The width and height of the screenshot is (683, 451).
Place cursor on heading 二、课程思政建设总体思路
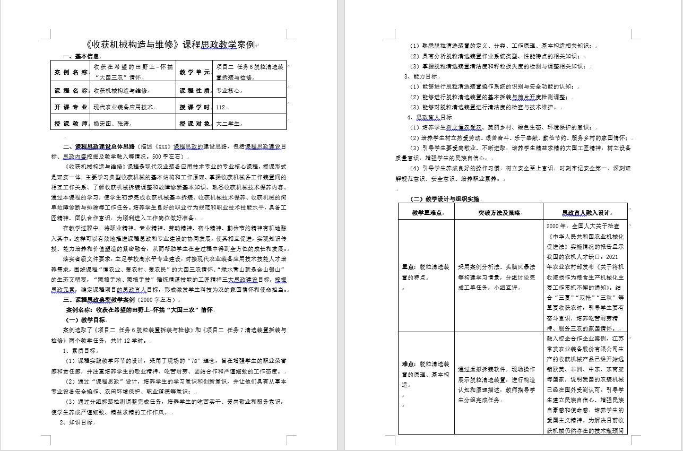coord(99,146)
